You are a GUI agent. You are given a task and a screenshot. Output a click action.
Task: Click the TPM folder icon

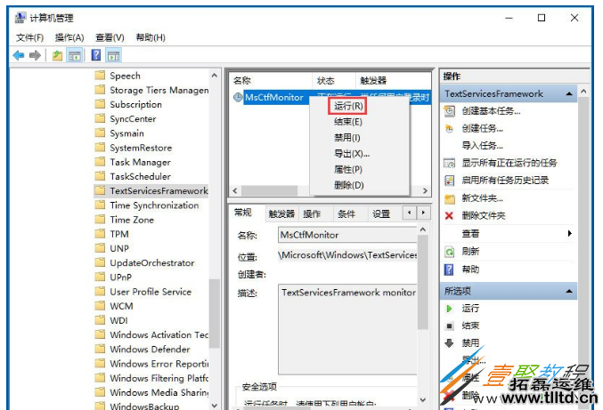tap(100, 234)
